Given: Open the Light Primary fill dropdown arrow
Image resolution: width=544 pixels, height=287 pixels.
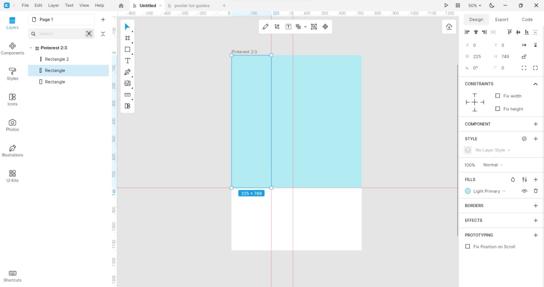Looking at the screenshot, I should click(x=504, y=191).
